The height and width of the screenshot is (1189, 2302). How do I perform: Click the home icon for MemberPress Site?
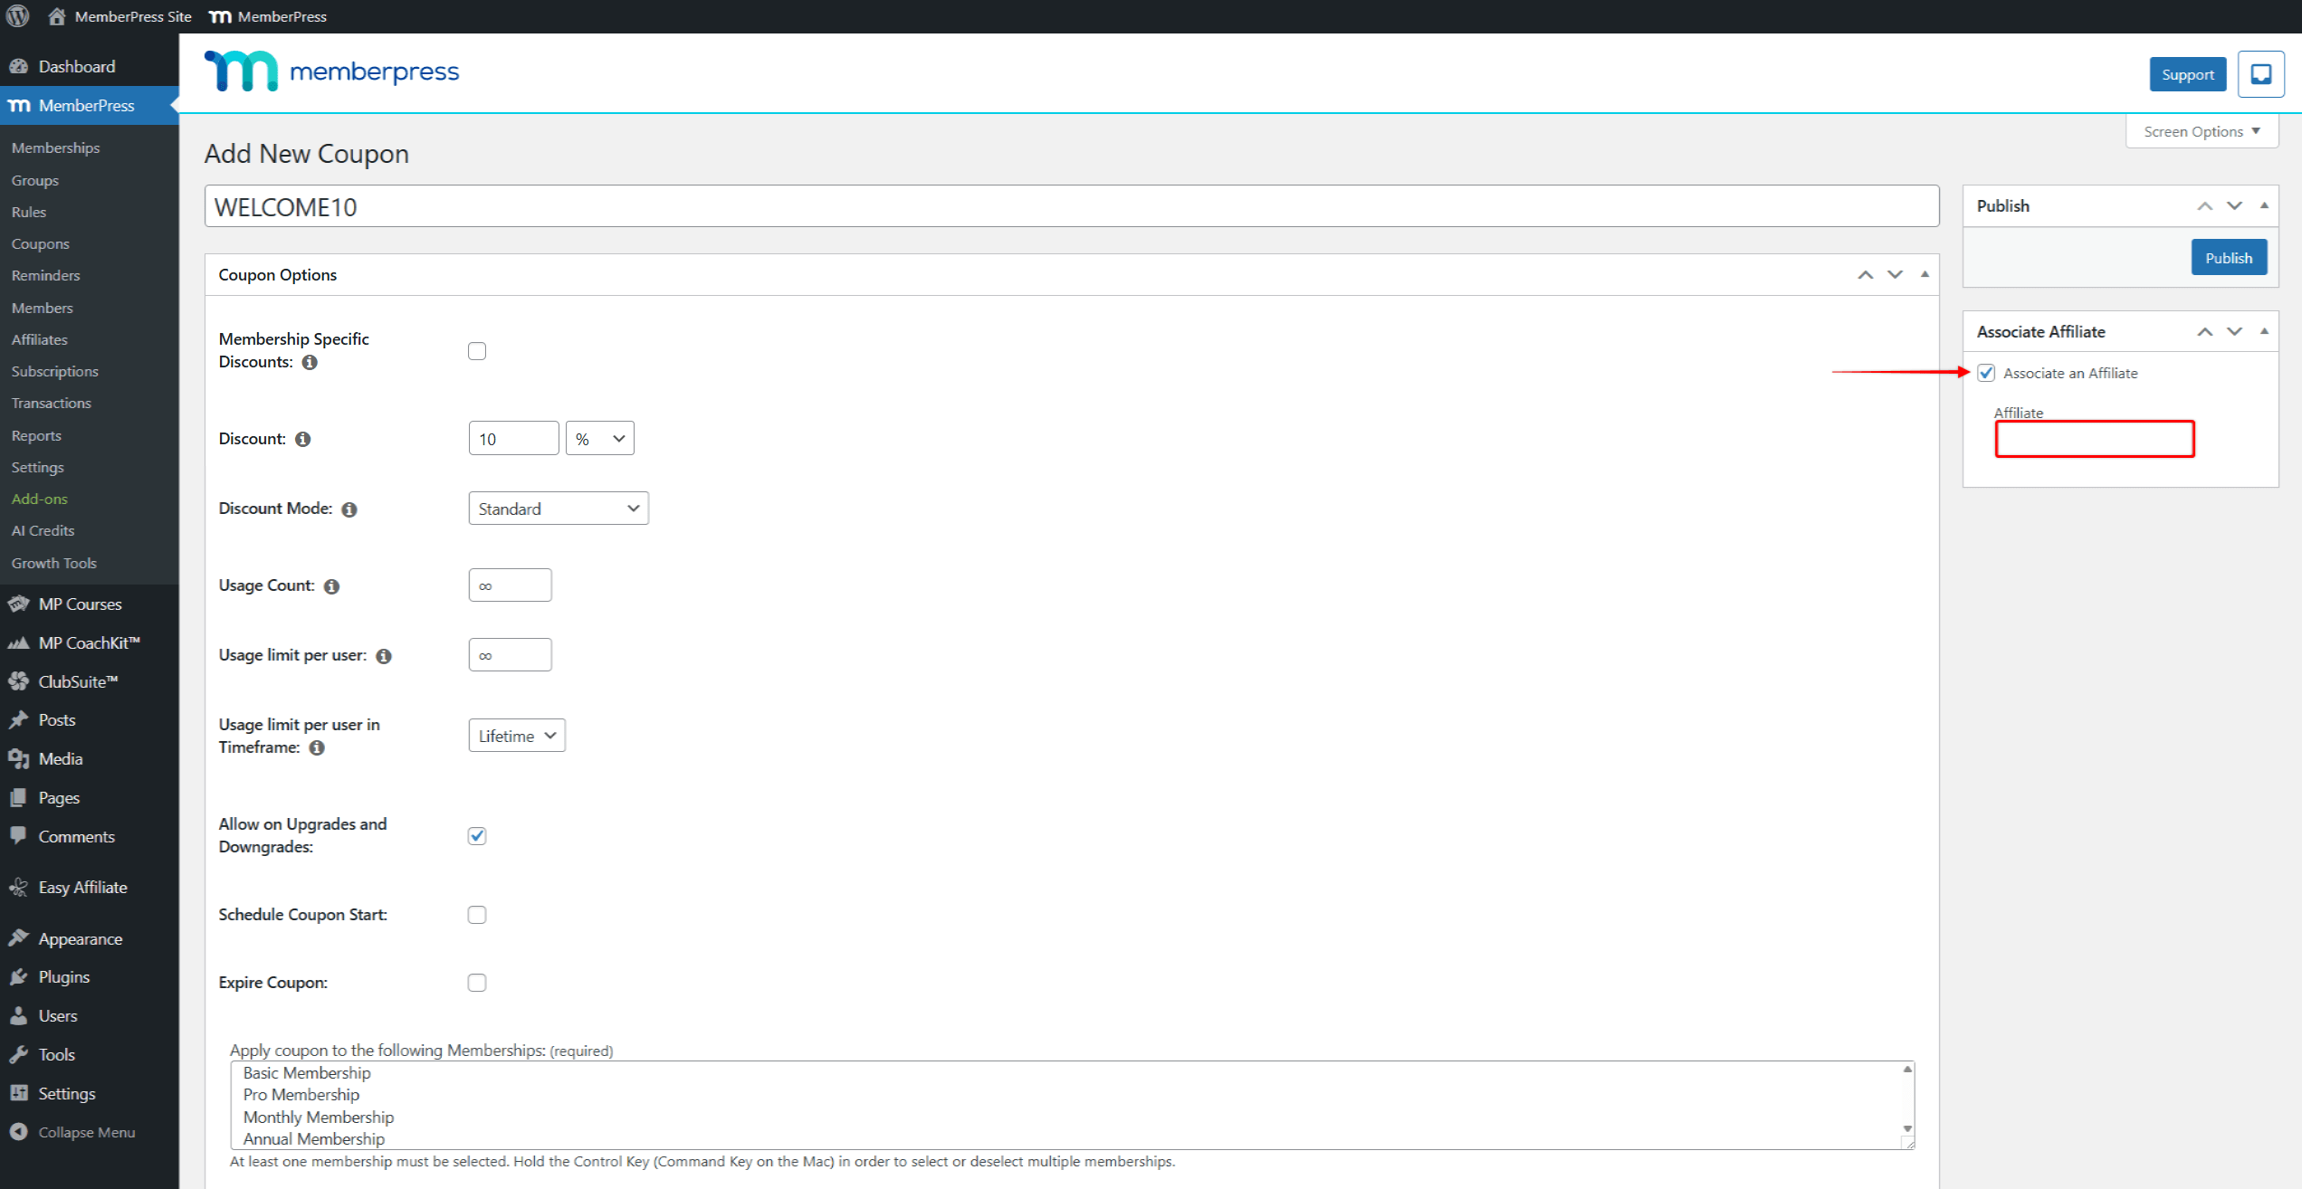pyautogui.click(x=56, y=16)
